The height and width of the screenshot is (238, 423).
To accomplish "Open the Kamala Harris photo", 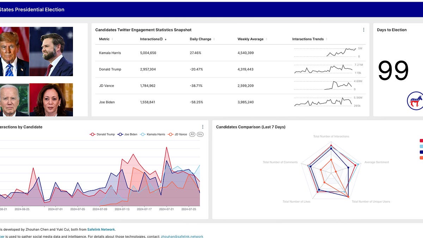I will click(x=51, y=100).
